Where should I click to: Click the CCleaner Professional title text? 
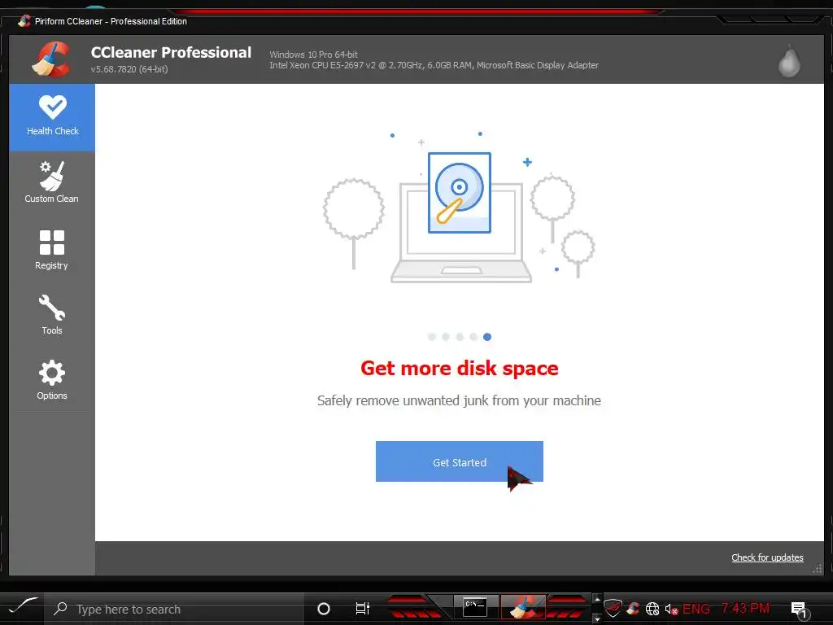click(x=171, y=52)
